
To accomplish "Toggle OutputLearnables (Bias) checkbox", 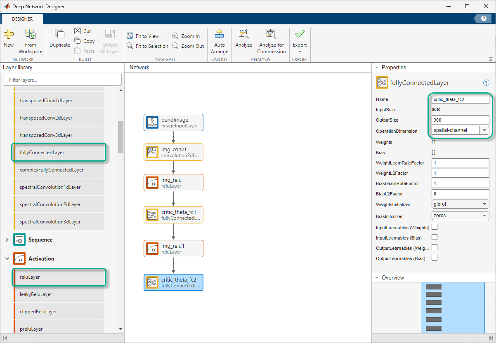I will click(434, 258).
